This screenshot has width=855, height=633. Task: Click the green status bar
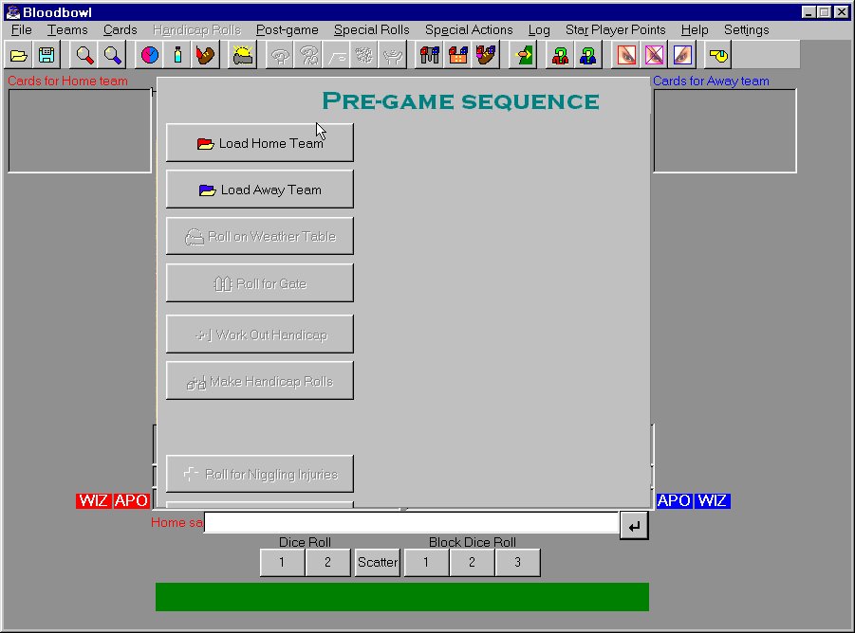[401, 597]
